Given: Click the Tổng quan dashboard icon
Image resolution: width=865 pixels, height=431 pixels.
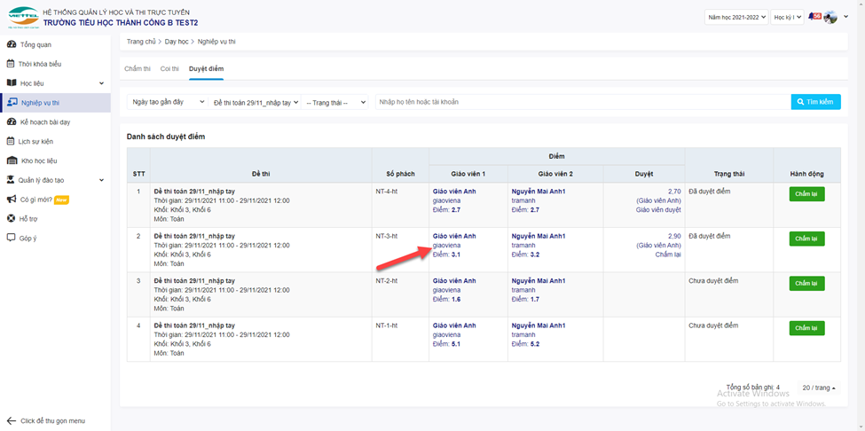Looking at the screenshot, I should tap(11, 43).
